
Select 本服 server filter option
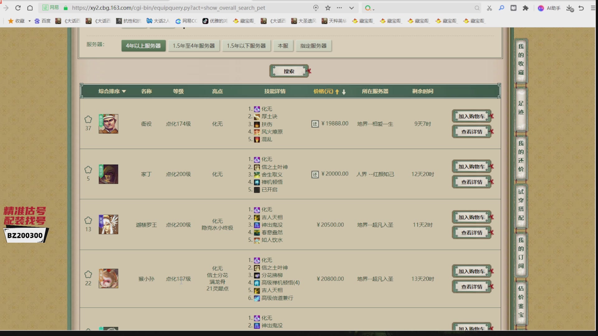pyautogui.click(x=283, y=46)
